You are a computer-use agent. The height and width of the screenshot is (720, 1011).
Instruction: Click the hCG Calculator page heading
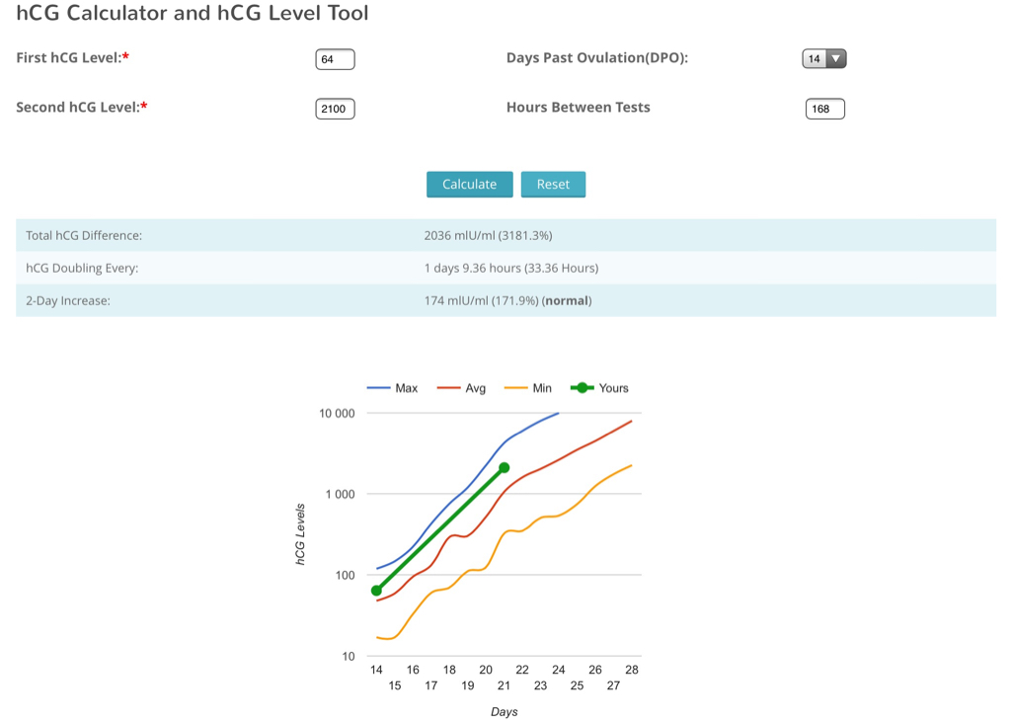[193, 14]
